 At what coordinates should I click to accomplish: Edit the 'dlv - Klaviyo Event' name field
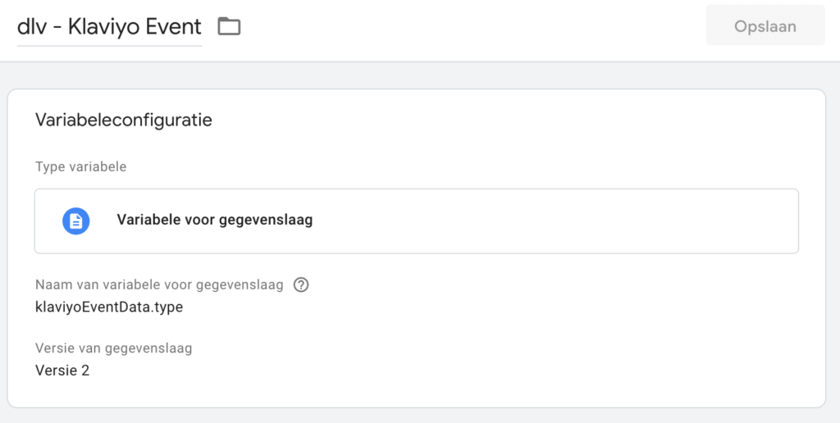[109, 27]
